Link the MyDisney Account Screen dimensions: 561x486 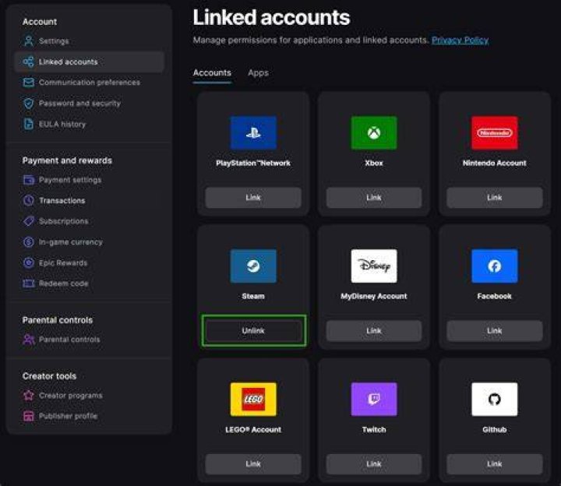point(374,331)
